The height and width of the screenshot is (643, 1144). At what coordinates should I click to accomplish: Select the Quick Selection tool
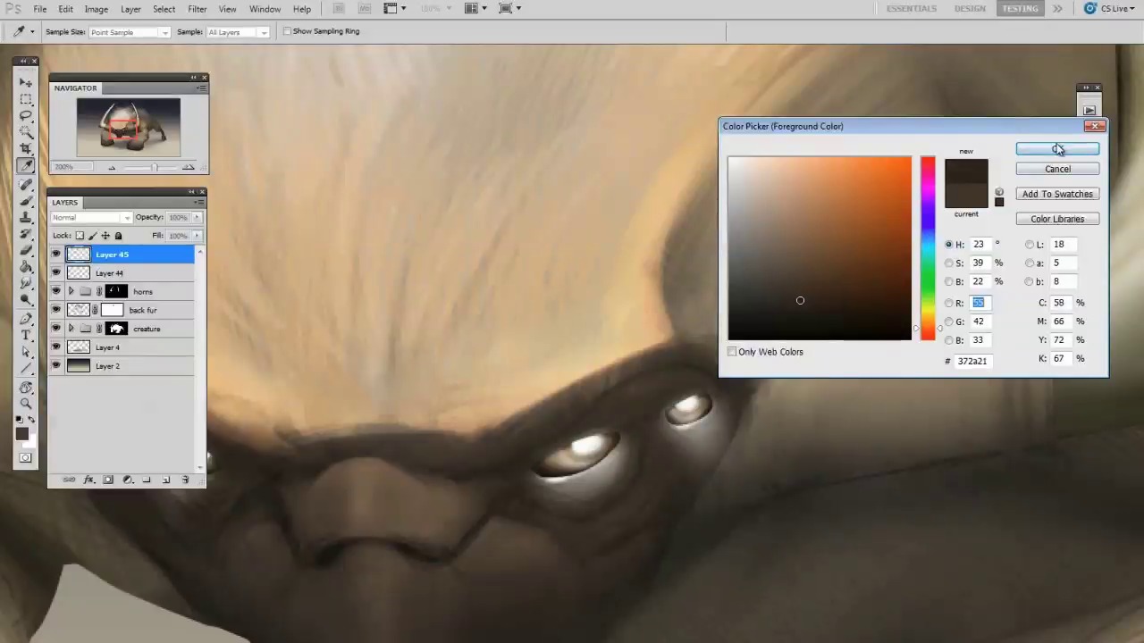coord(26,132)
